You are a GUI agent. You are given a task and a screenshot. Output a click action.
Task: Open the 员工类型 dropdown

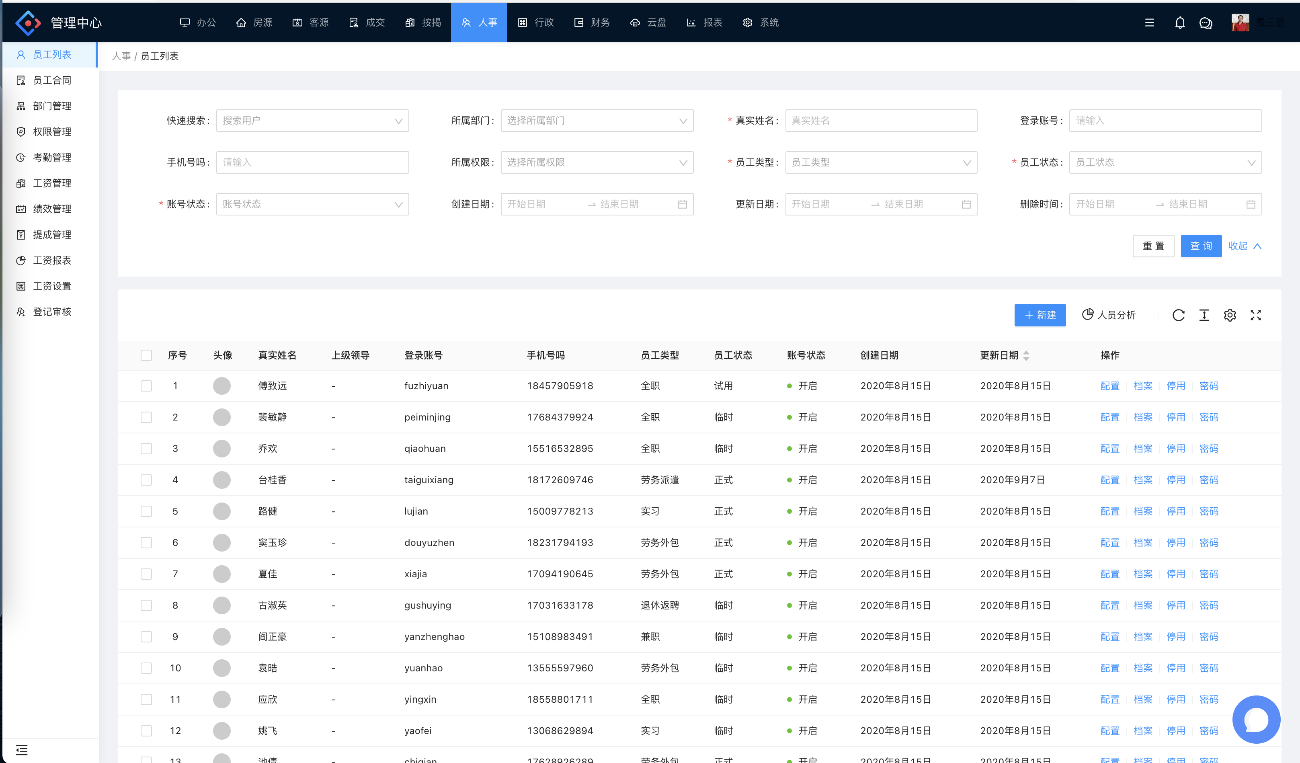pyautogui.click(x=881, y=162)
